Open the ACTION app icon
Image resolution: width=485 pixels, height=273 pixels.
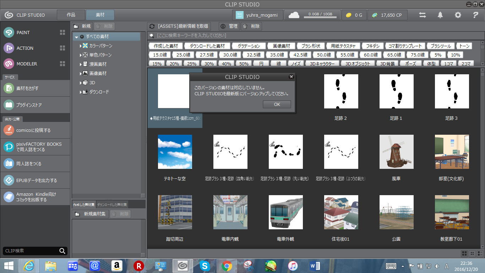click(9, 48)
